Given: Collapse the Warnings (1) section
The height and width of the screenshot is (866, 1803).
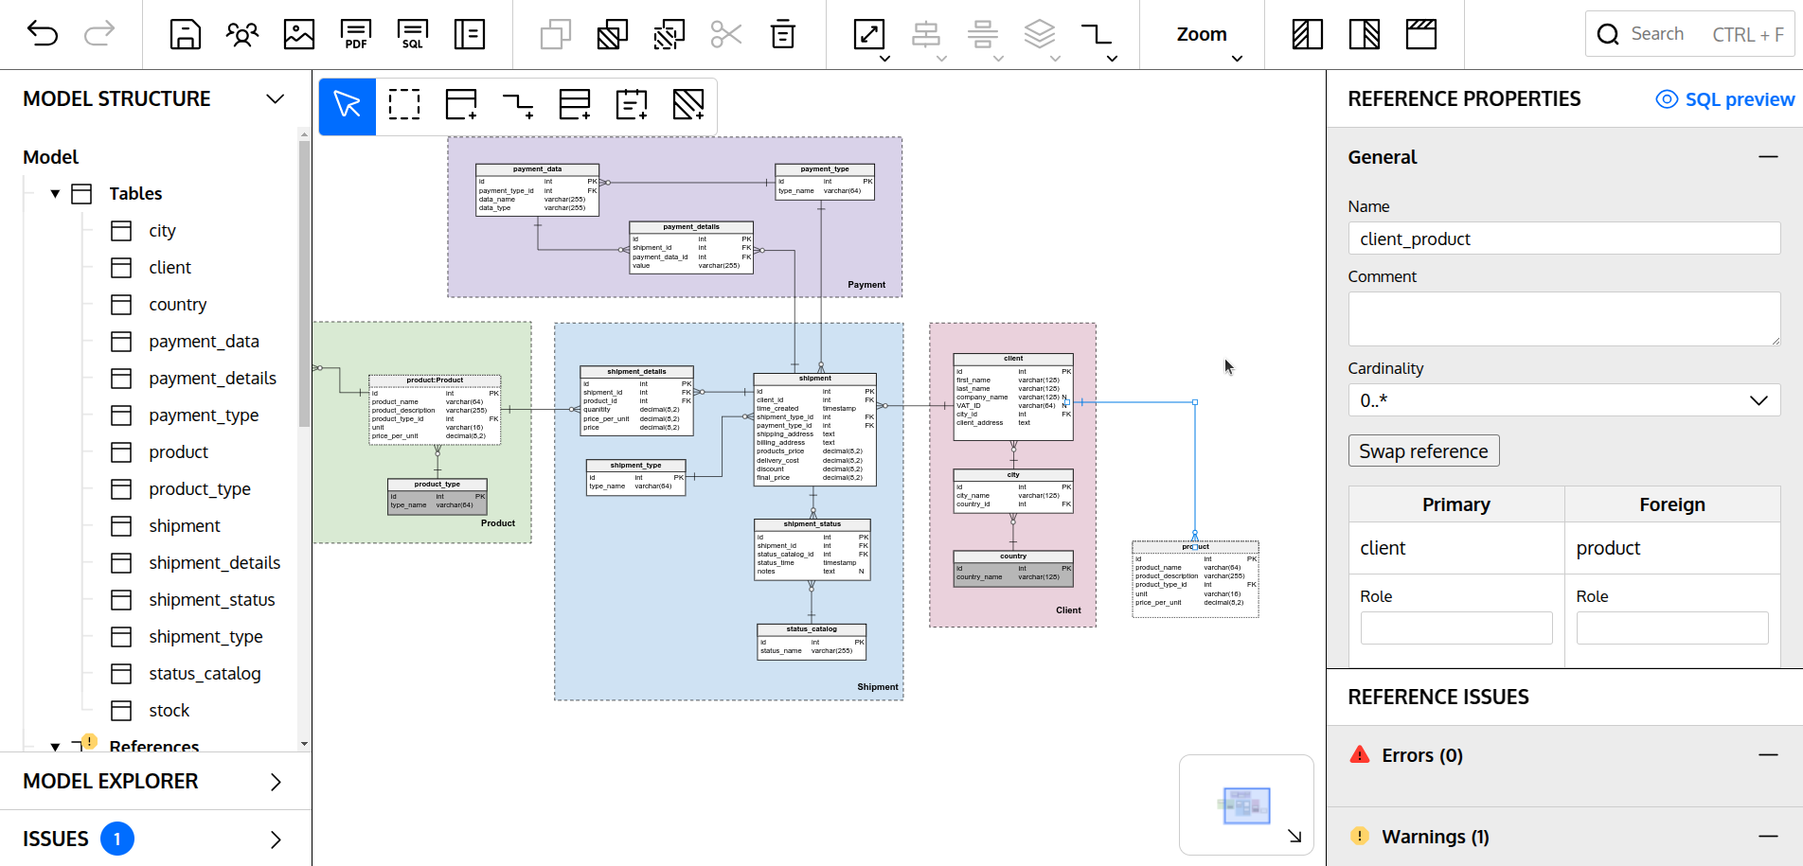Looking at the screenshot, I should pos(1768,837).
